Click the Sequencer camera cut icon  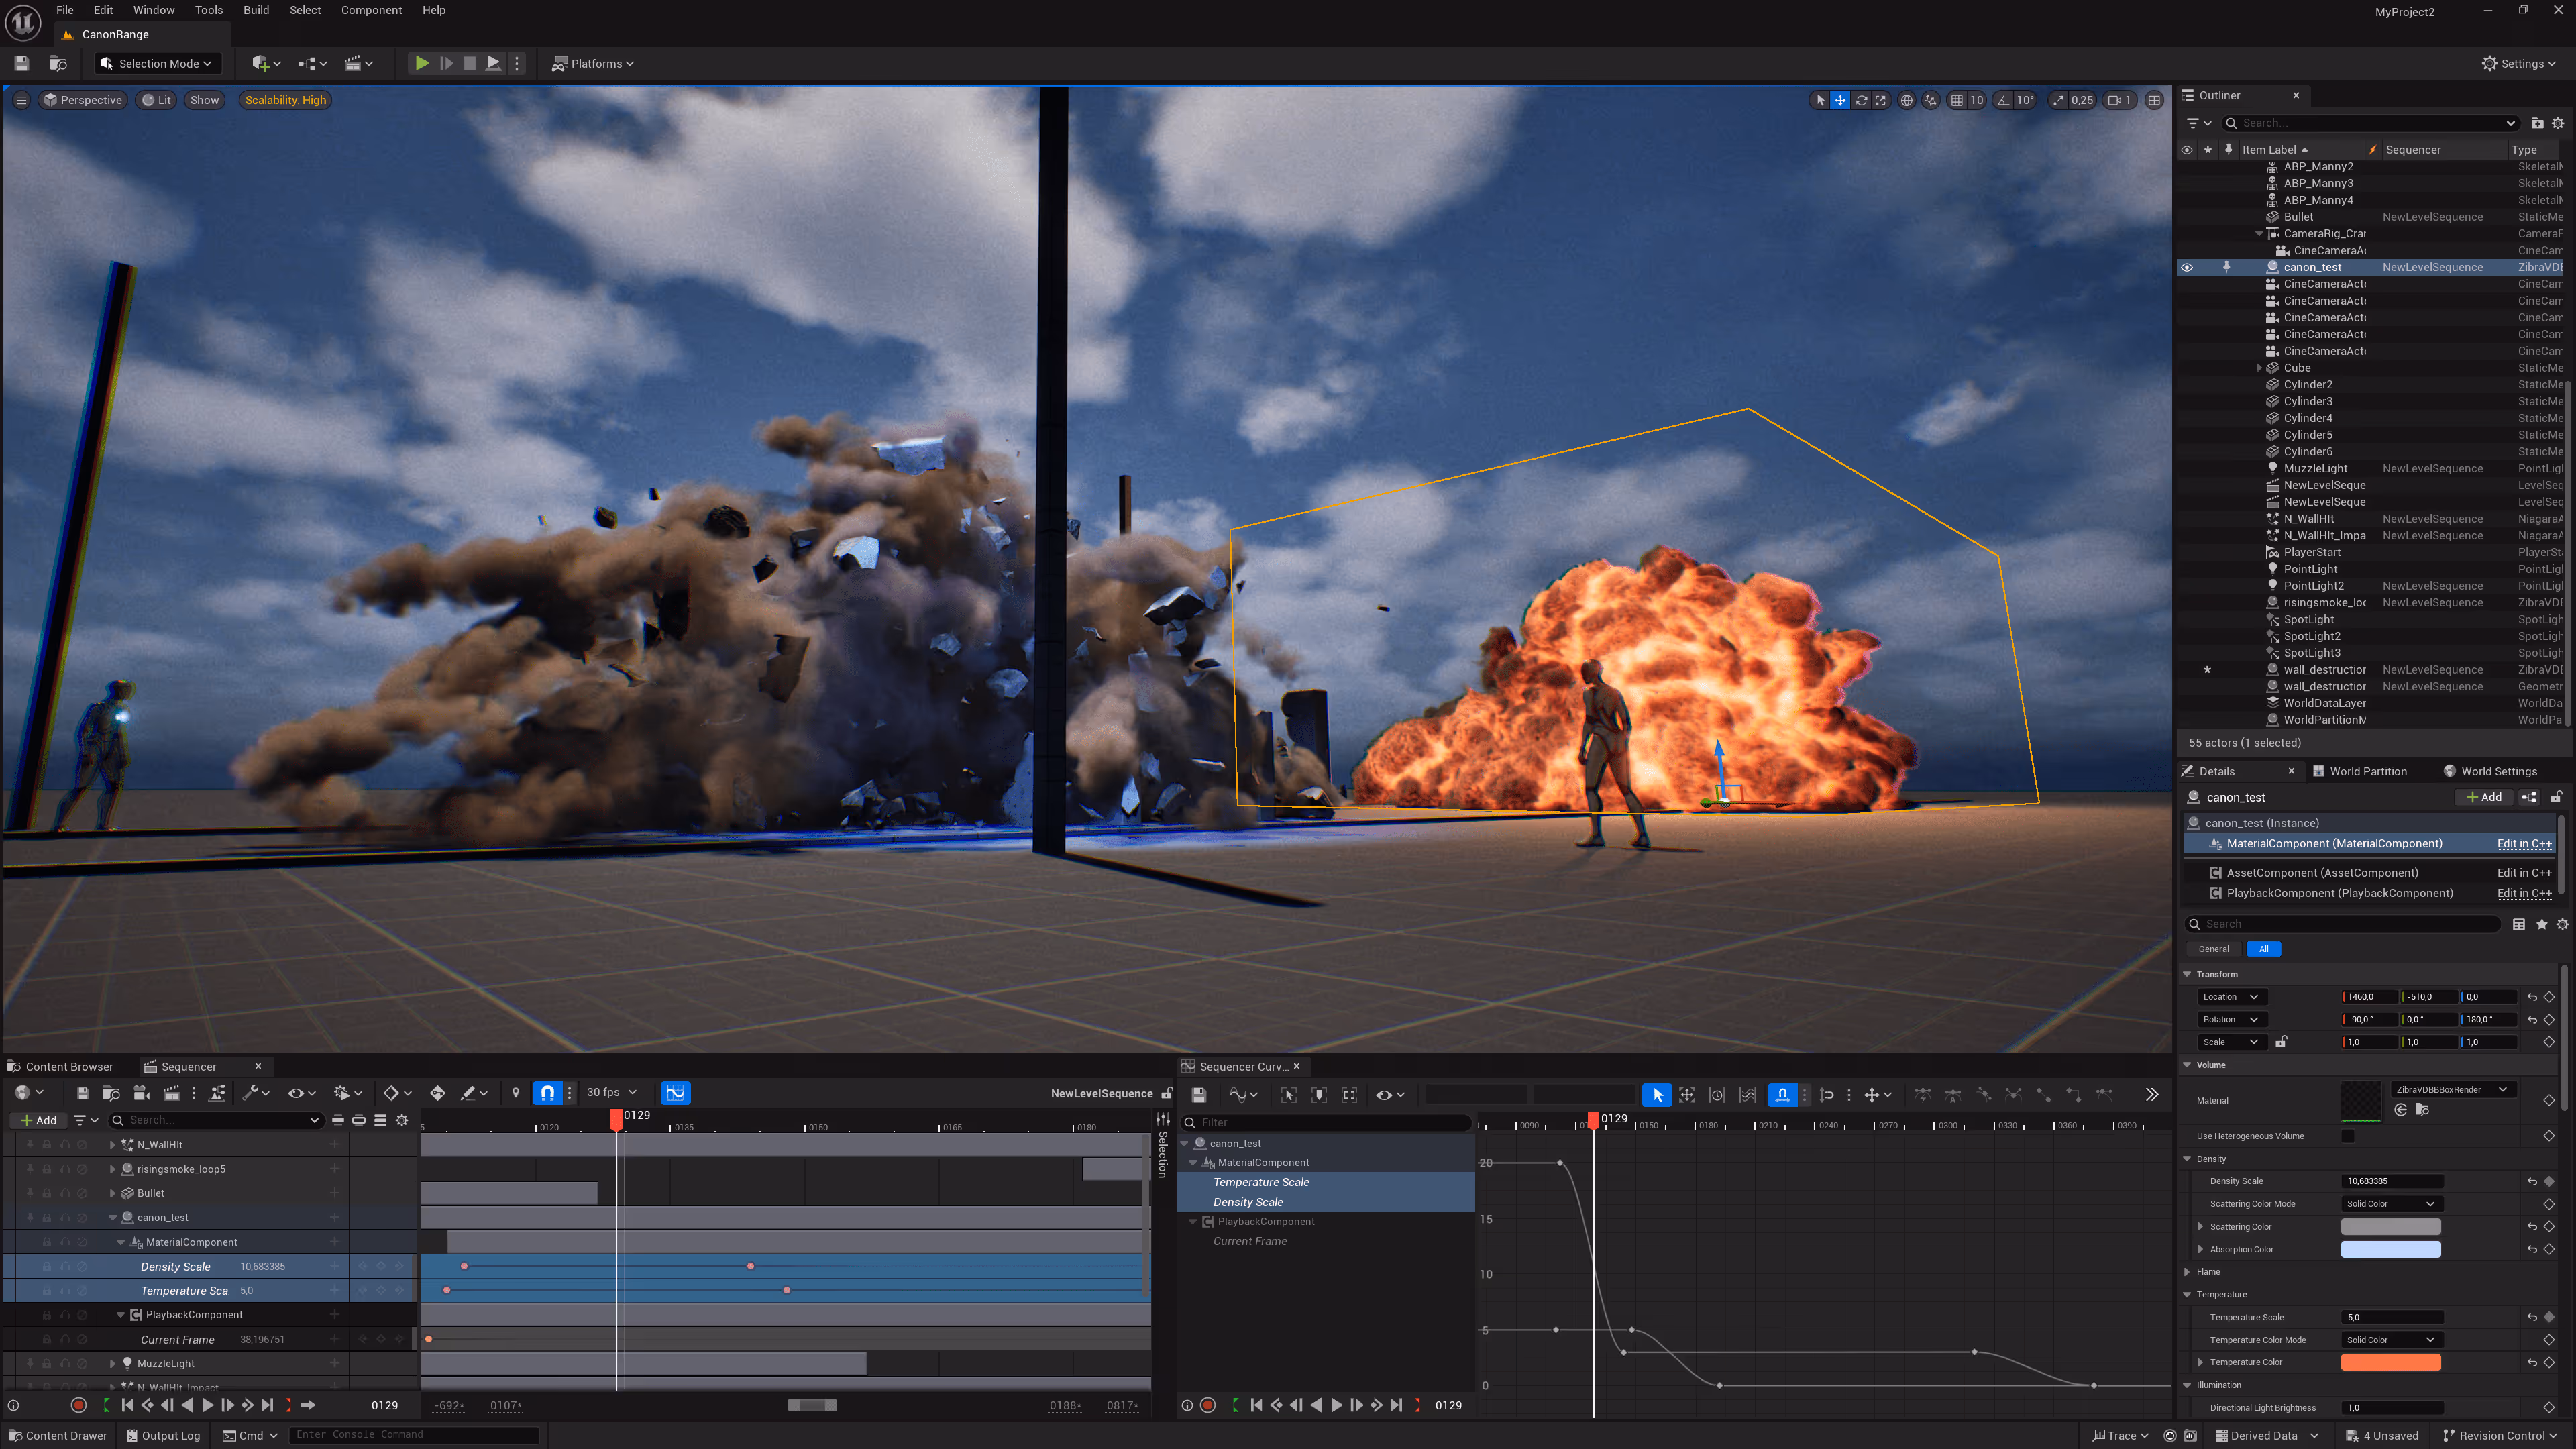pos(141,1093)
